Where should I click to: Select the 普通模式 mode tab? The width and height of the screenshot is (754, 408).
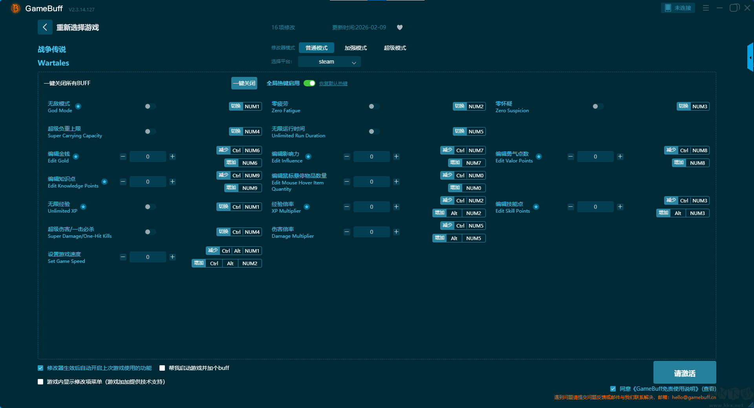click(x=317, y=48)
